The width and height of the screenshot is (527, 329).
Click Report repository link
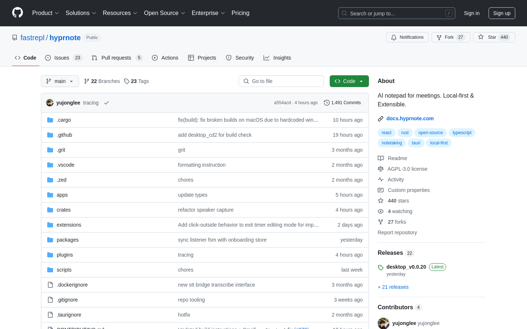coord(397,232)
